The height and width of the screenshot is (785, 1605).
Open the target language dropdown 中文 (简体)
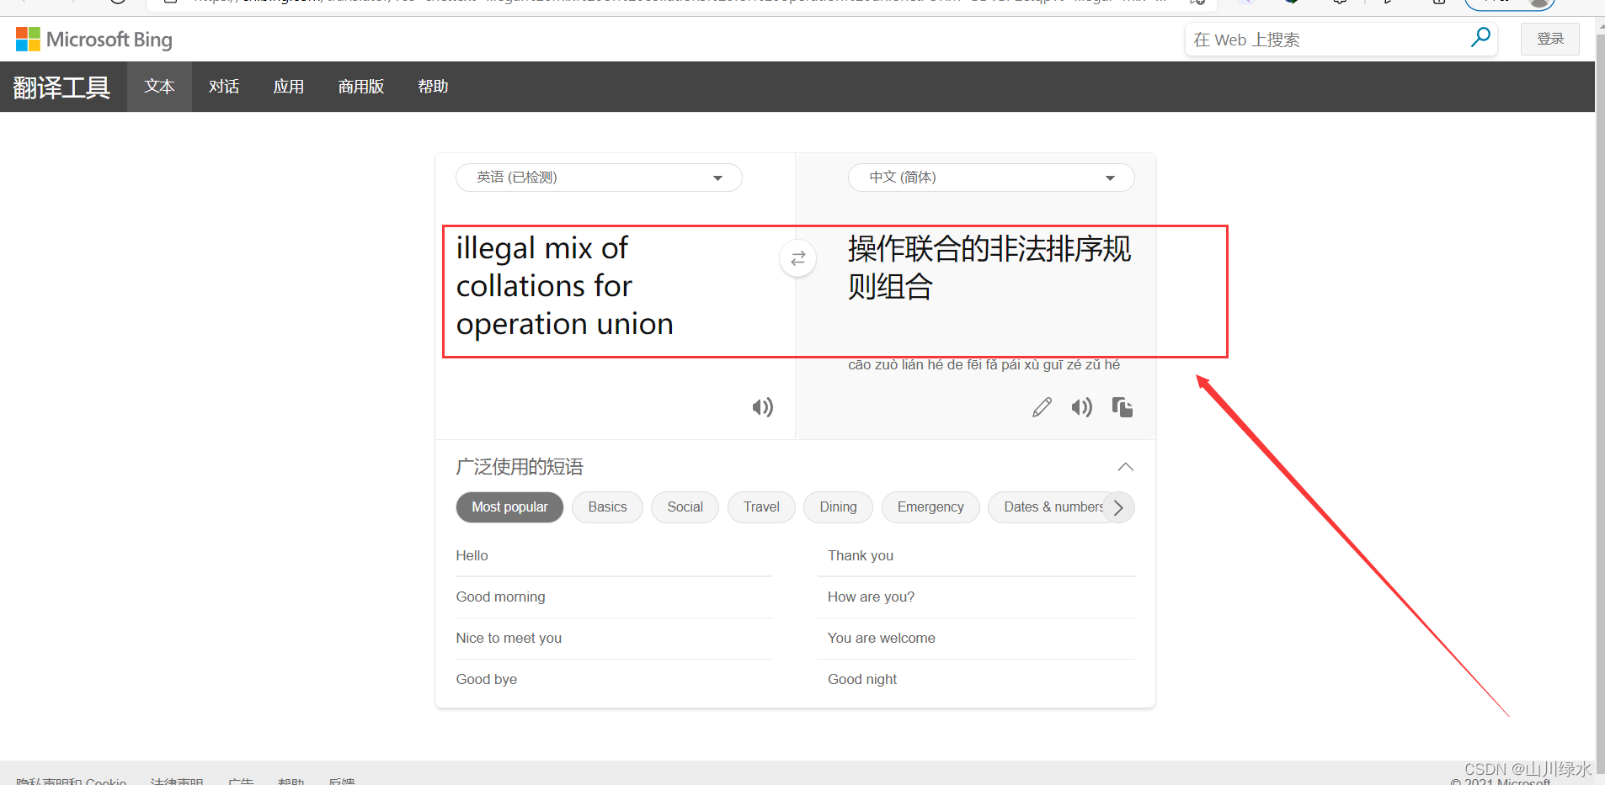(991, 178)
